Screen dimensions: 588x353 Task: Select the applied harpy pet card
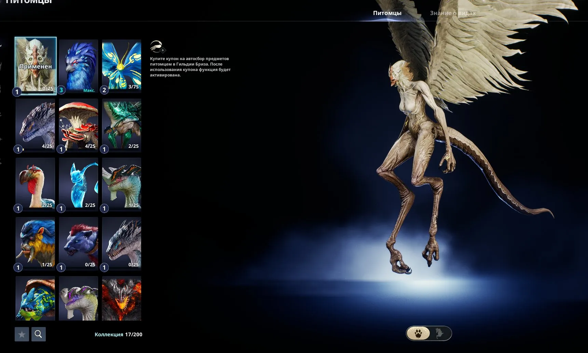[x=36, y=66]
